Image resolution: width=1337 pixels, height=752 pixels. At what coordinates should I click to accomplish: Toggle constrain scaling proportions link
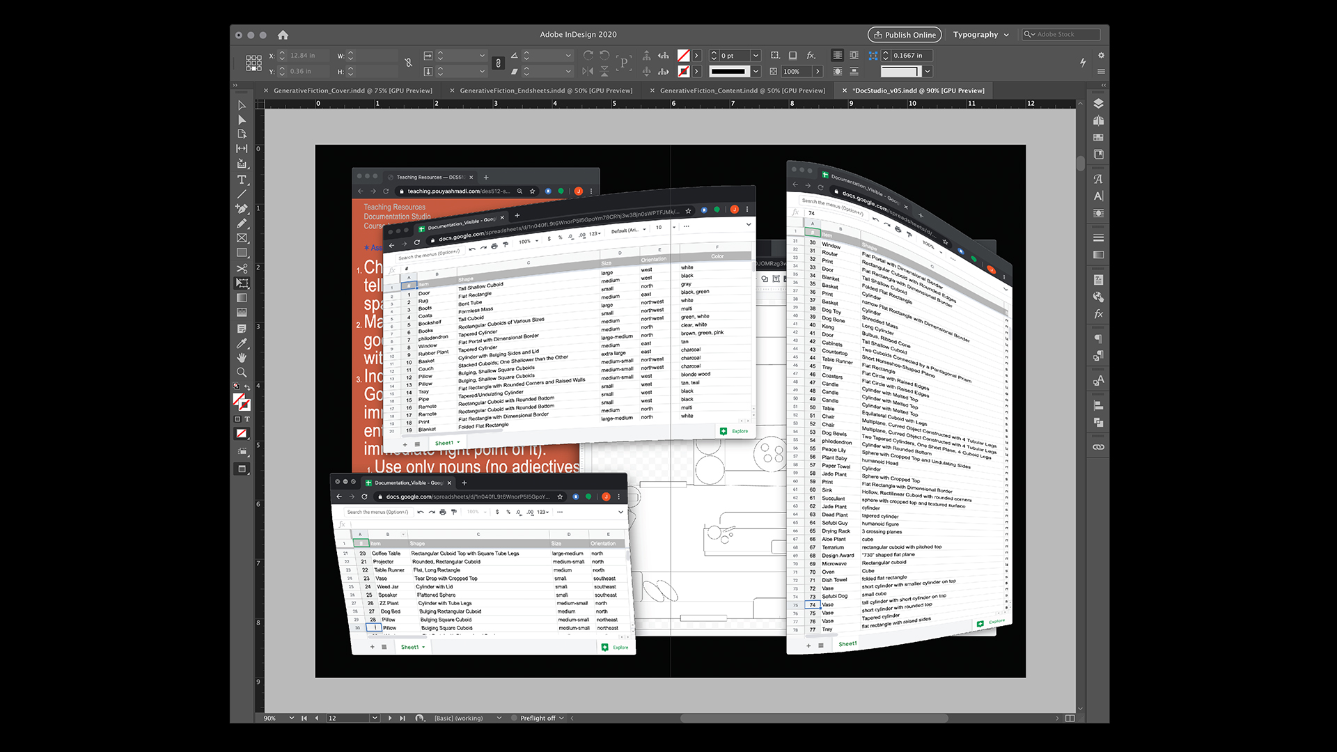click(498, 63)
